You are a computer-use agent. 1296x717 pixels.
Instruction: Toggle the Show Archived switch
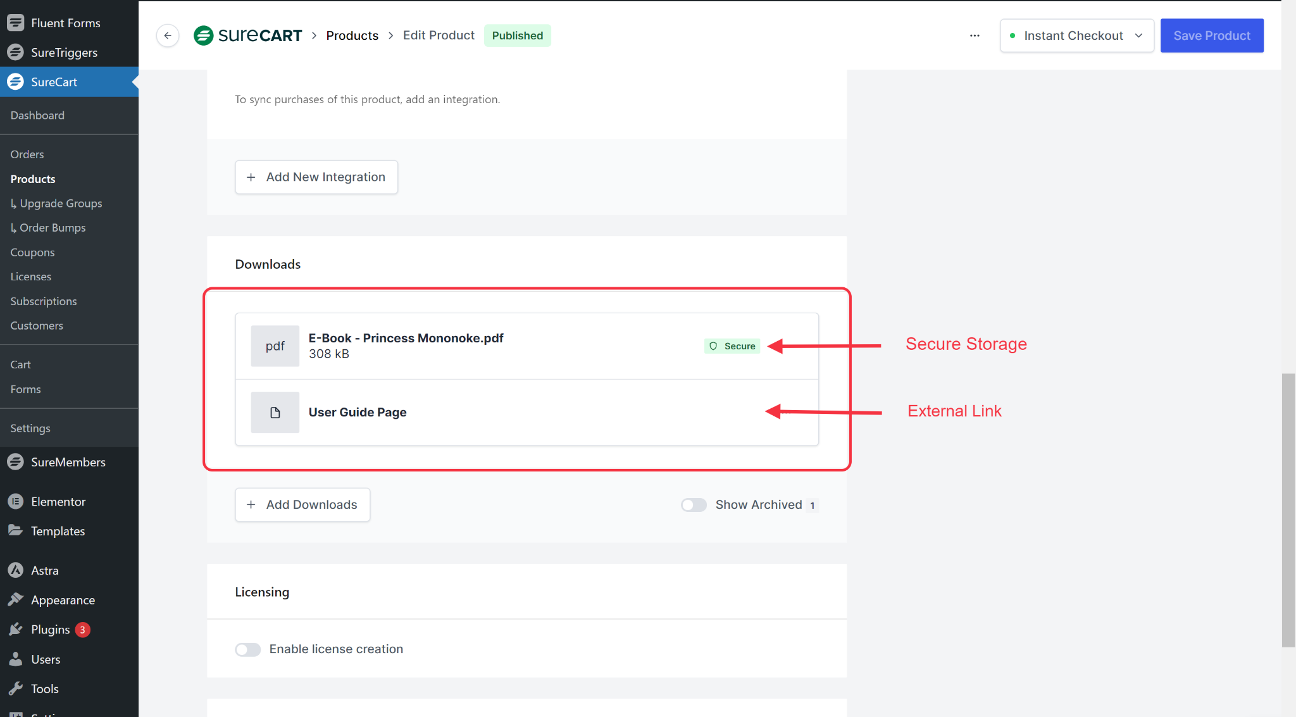(694, 505)
